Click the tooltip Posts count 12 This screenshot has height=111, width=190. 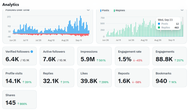(177, 24)
